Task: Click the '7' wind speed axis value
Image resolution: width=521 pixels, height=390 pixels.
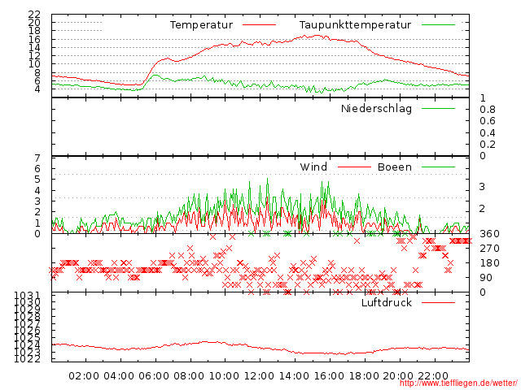Action: coord(37,158)
